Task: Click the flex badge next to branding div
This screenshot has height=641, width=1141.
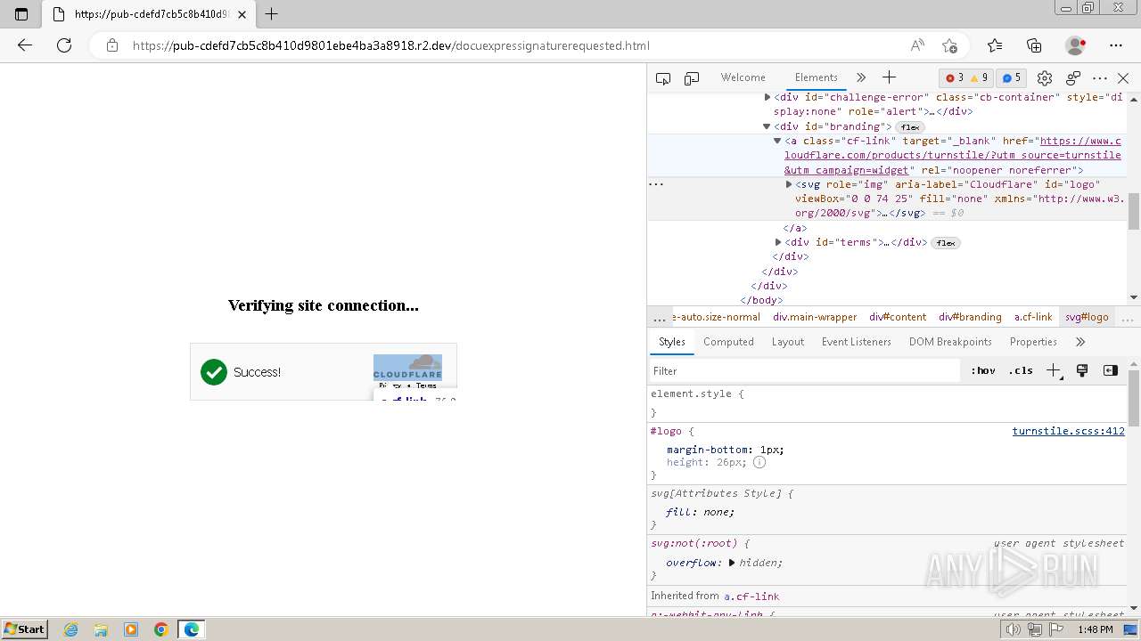Action: 909,127
